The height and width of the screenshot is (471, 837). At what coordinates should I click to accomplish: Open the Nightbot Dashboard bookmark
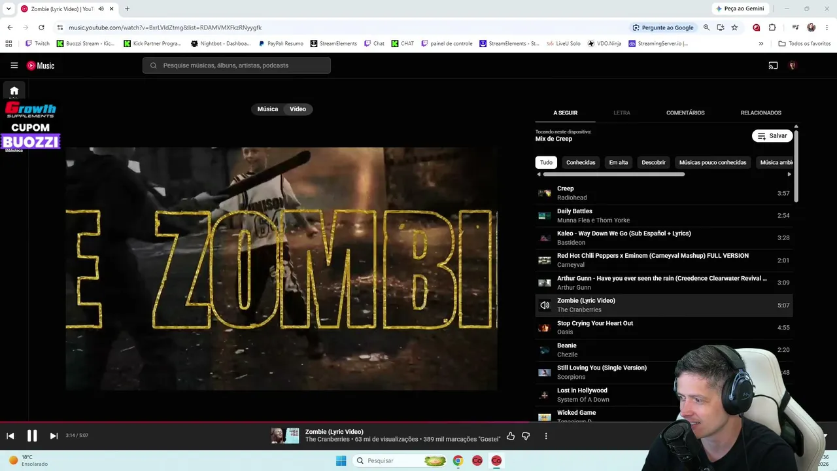coord(221,44)
